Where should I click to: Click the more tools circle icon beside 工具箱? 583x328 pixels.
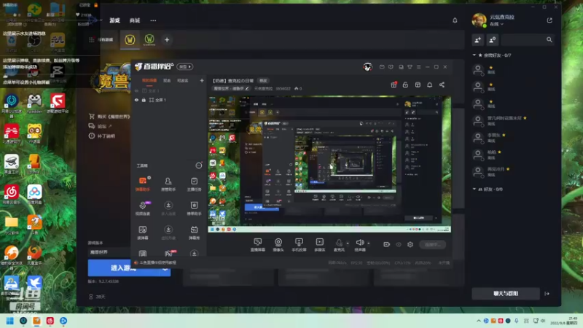pyautogui.click(x=199, y=165)
